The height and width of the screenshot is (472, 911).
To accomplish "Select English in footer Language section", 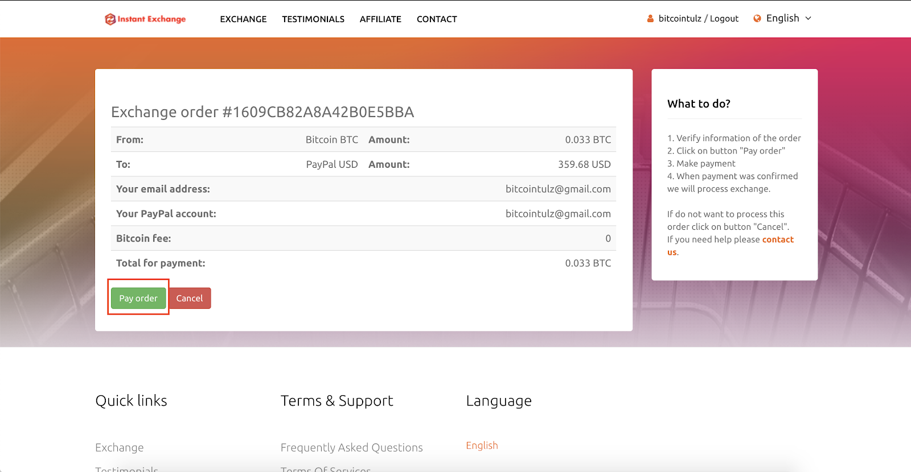I will [x=482, y=445].
